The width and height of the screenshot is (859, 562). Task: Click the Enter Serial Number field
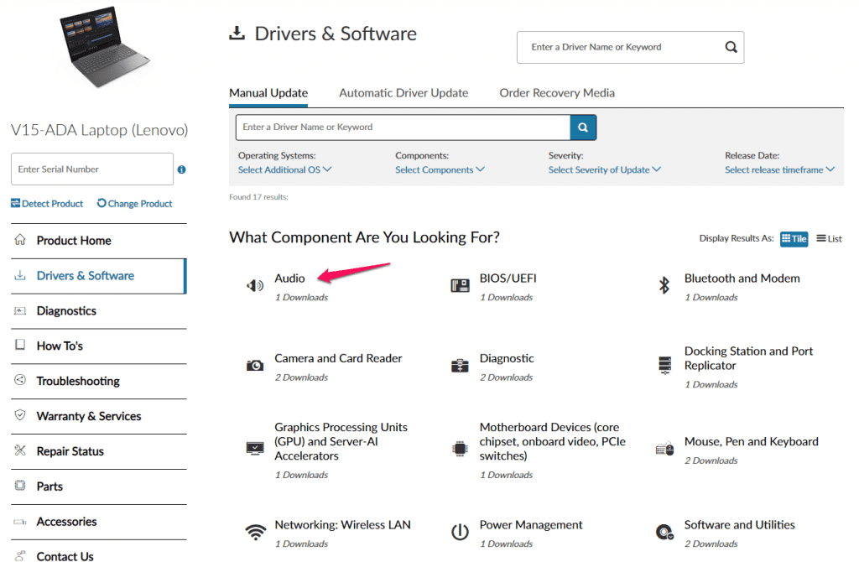click(92, 169)
